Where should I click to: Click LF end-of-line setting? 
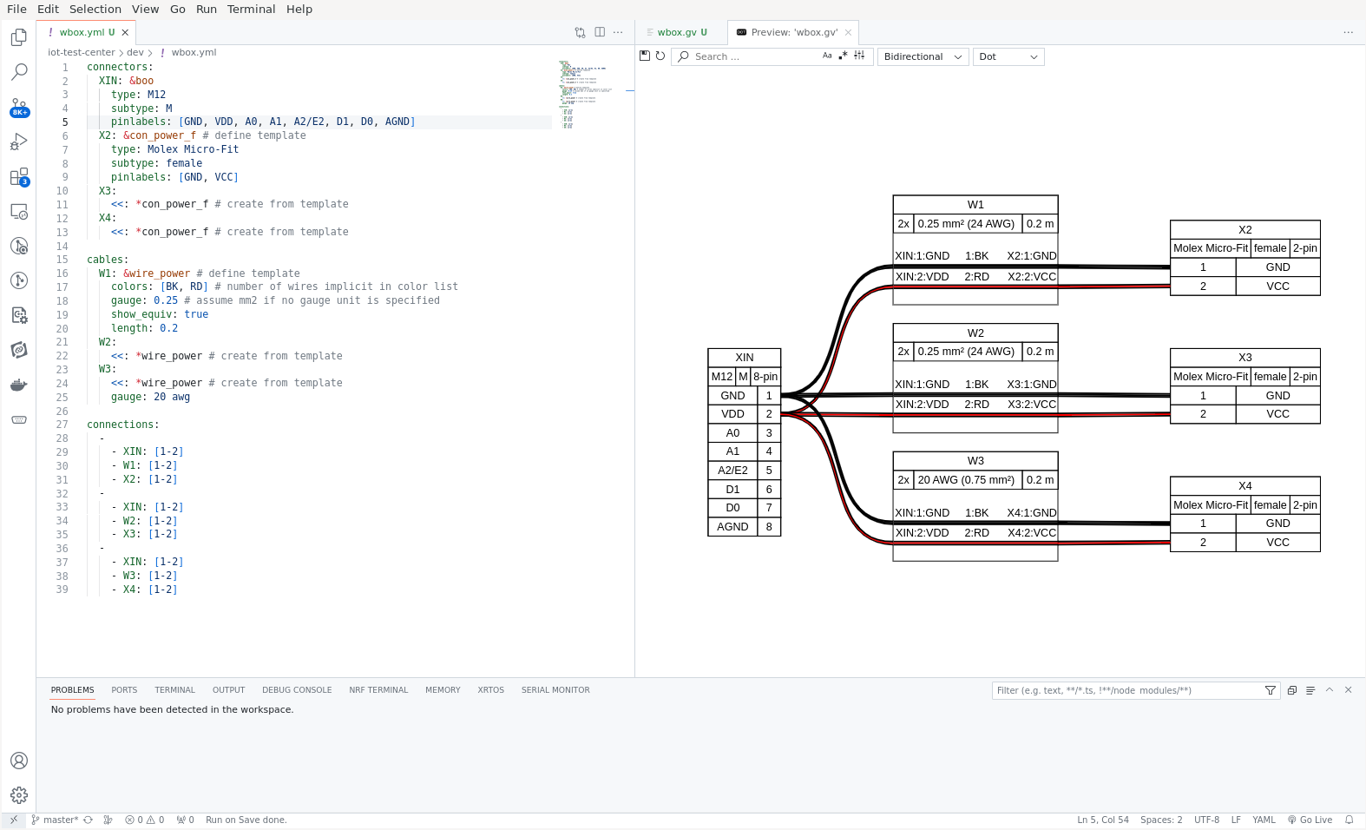point(1236,820)
